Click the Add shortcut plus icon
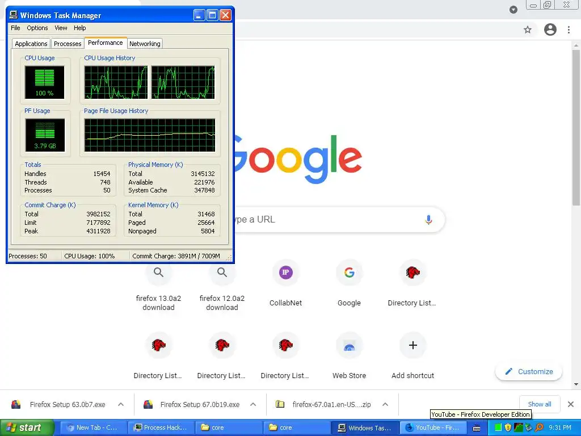Viewport: 581px width, 436px height. coord(413,345)
